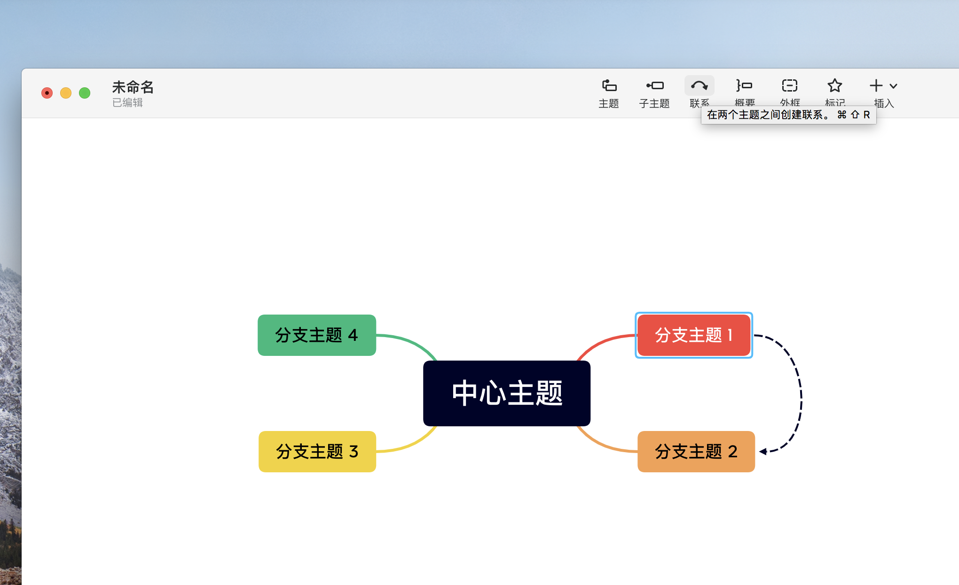Image resolution: width=959 pixels, height=585 pixels.
Task: Click the 未命名 document title
Action: (133, 87)
